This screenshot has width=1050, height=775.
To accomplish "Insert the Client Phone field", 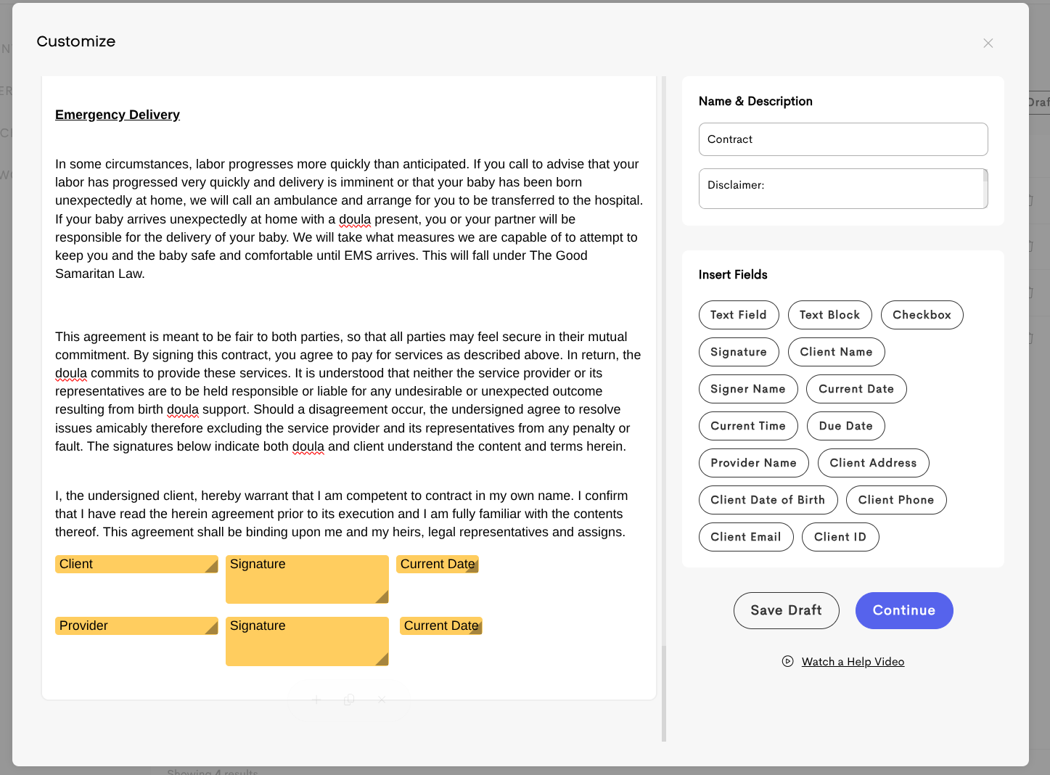I will (x=896, y=500).
